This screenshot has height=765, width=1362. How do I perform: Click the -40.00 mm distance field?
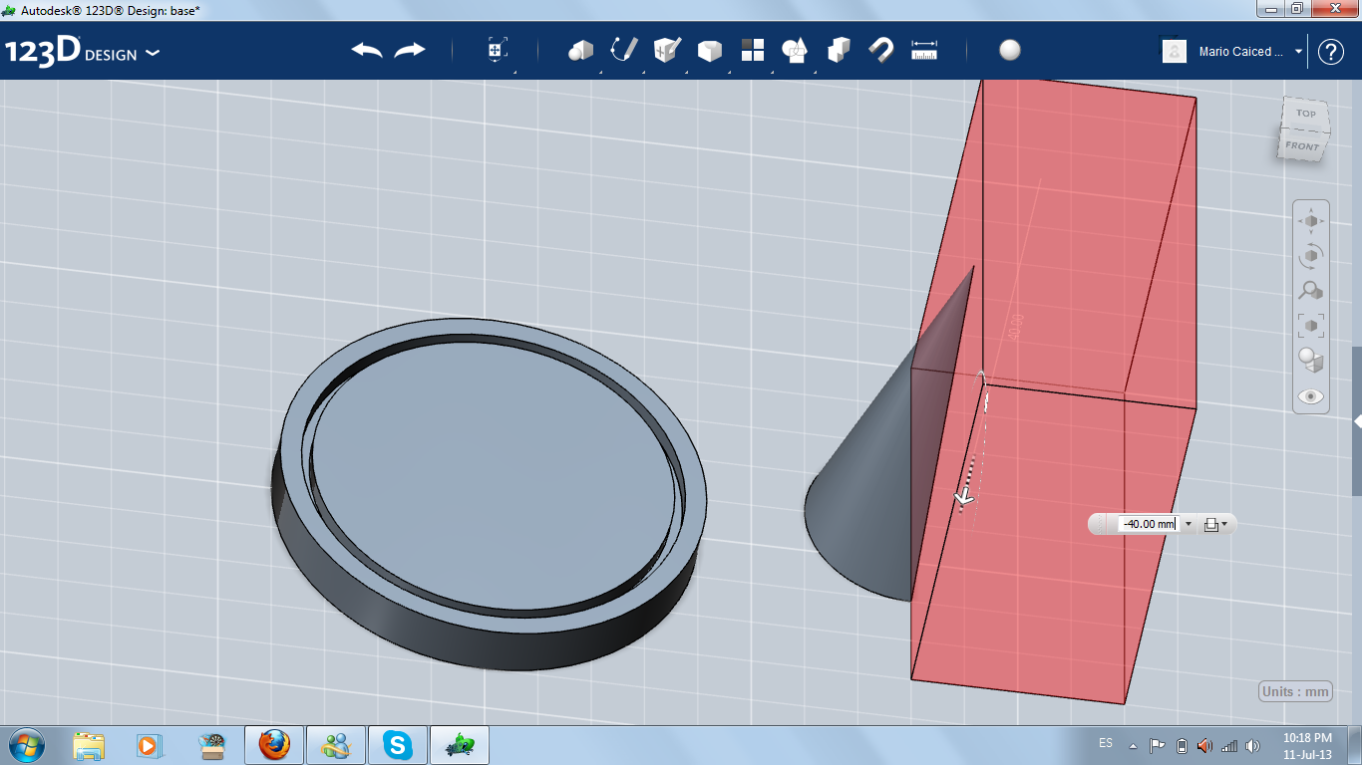(1148, 524)
